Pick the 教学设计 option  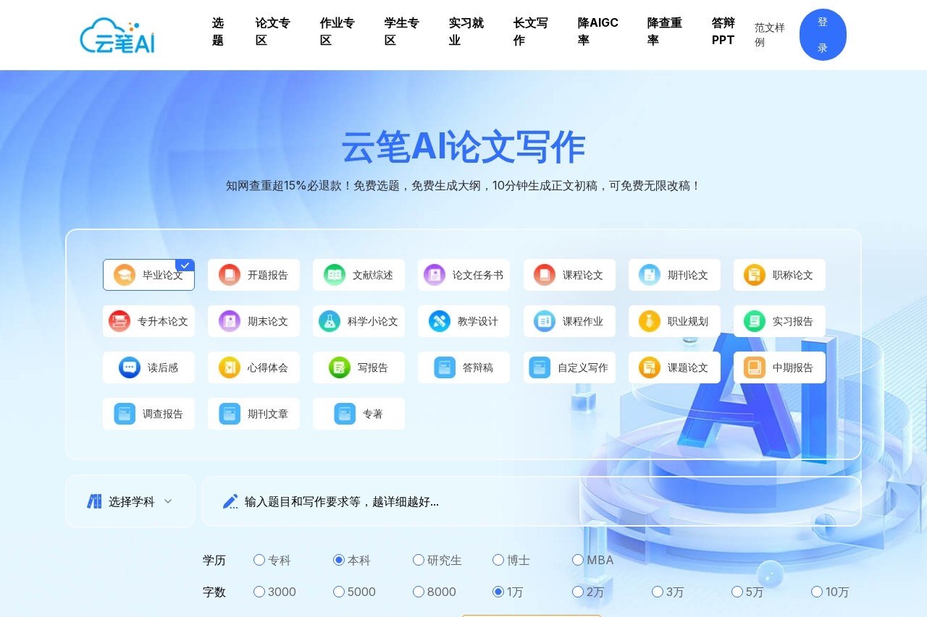pos(463,321)
